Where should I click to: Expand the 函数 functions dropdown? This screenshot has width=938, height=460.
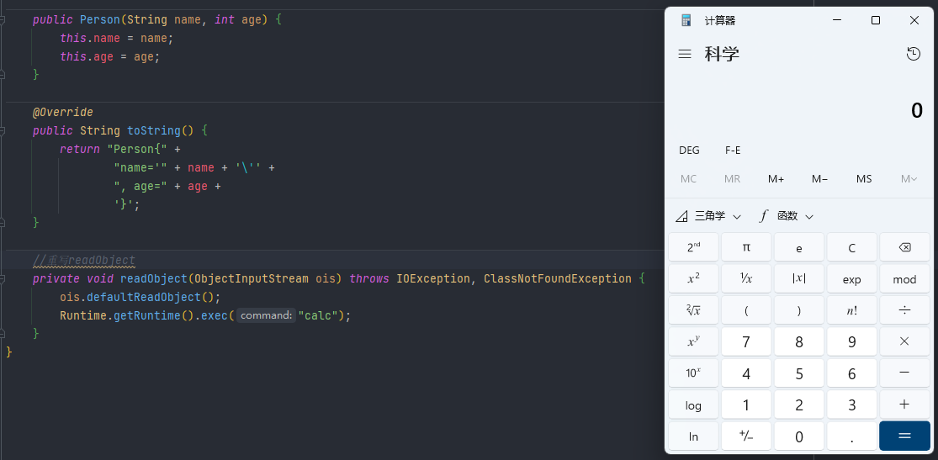pos(786,216)
